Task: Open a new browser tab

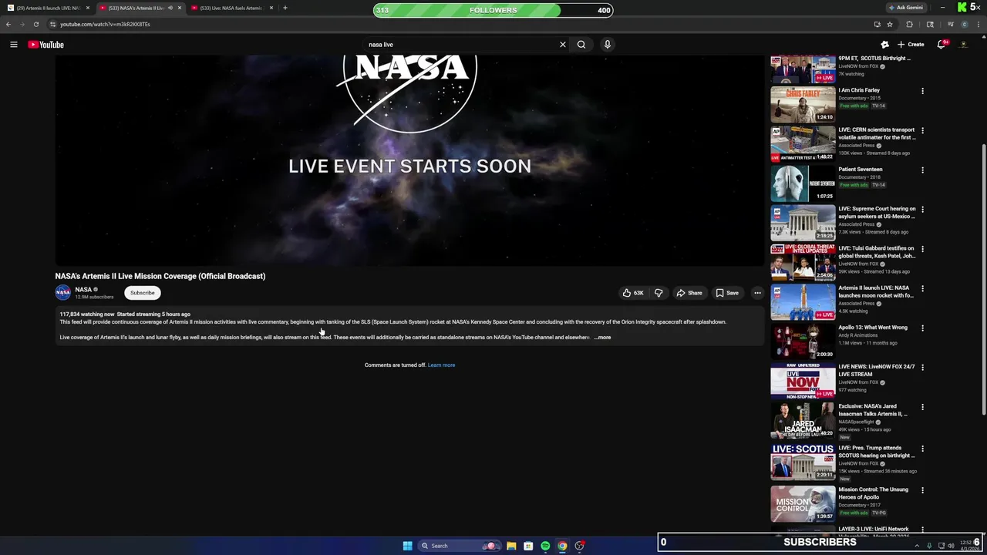Action: 285,8
